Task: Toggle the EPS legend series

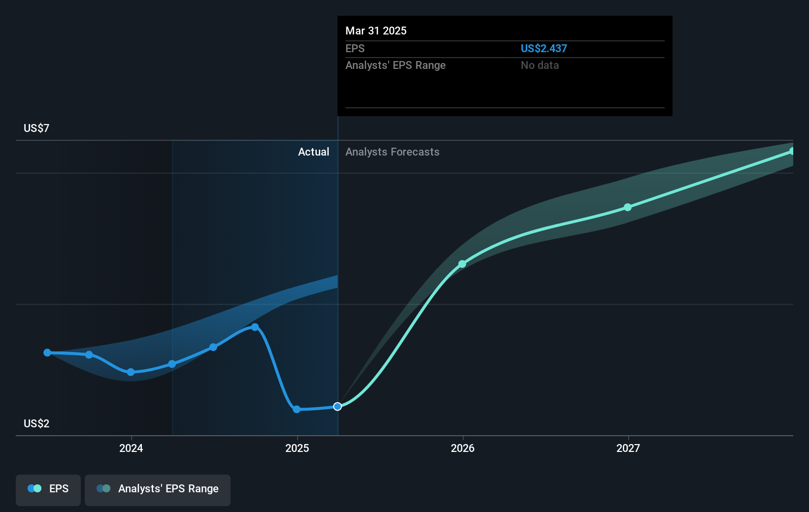Action: 48,490
